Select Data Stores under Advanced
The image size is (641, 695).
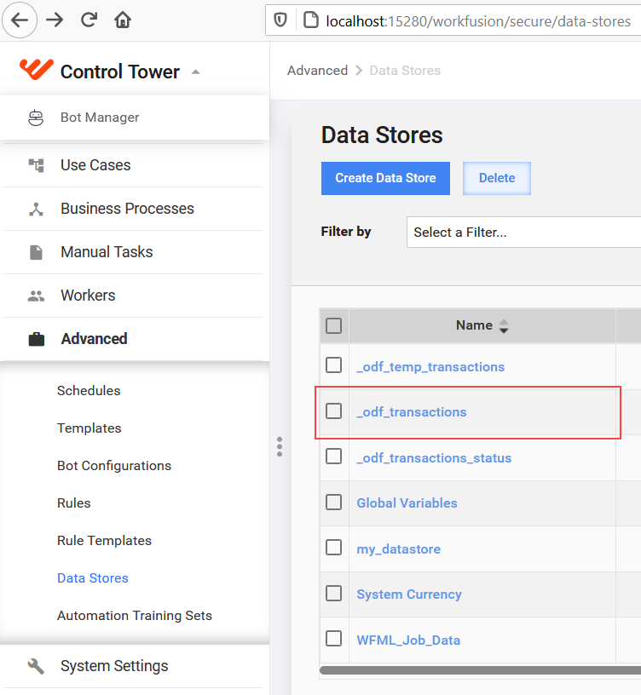(93, 578)
